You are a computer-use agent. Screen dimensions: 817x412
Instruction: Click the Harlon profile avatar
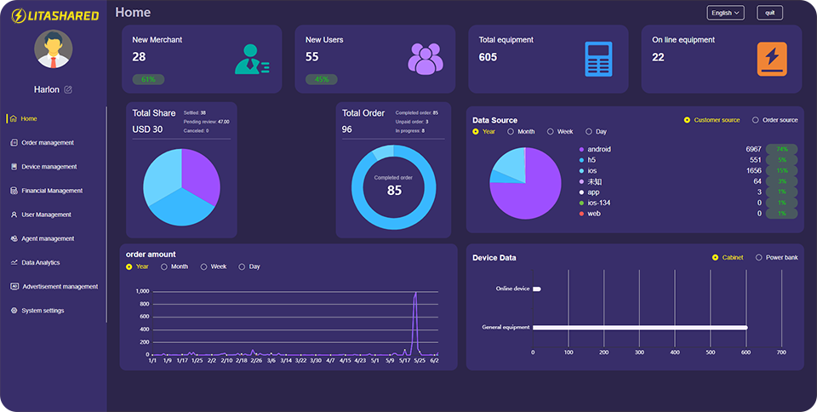53,49
